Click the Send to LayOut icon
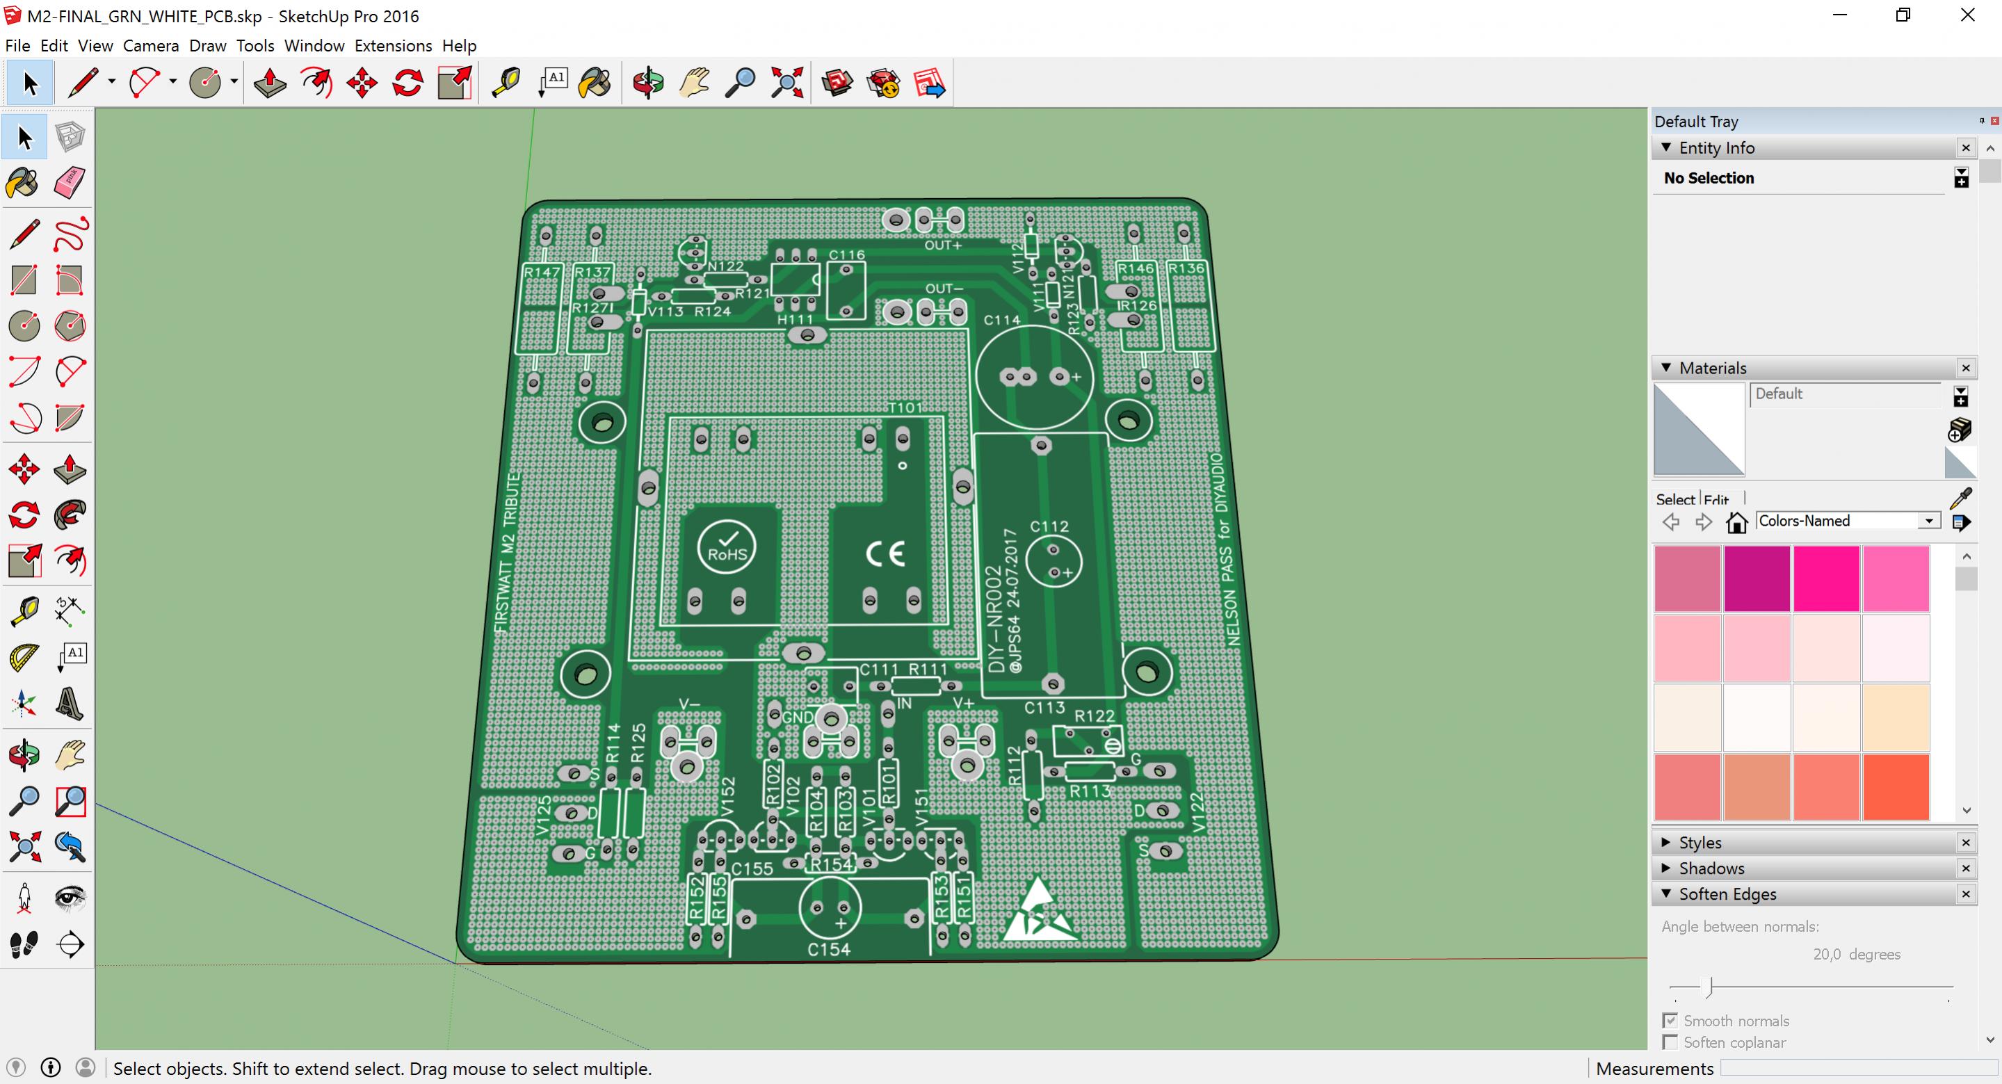 pyautogui.click(x=930, y=82)
